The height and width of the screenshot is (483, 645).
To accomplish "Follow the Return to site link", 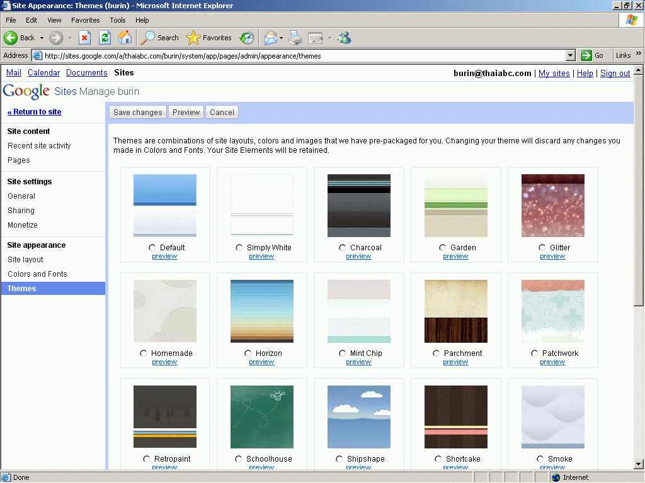I will pyautogui.click(x=35, y=112).
